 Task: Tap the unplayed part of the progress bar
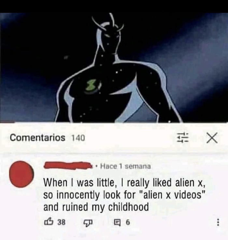[x=121, y=122]
